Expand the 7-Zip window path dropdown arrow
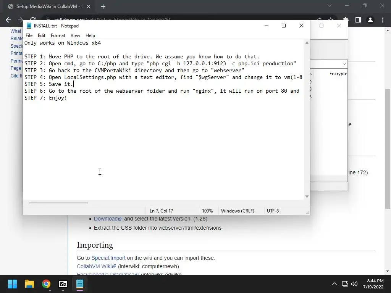This screenshot has width=391, height=293. click(x=344, y=64)
